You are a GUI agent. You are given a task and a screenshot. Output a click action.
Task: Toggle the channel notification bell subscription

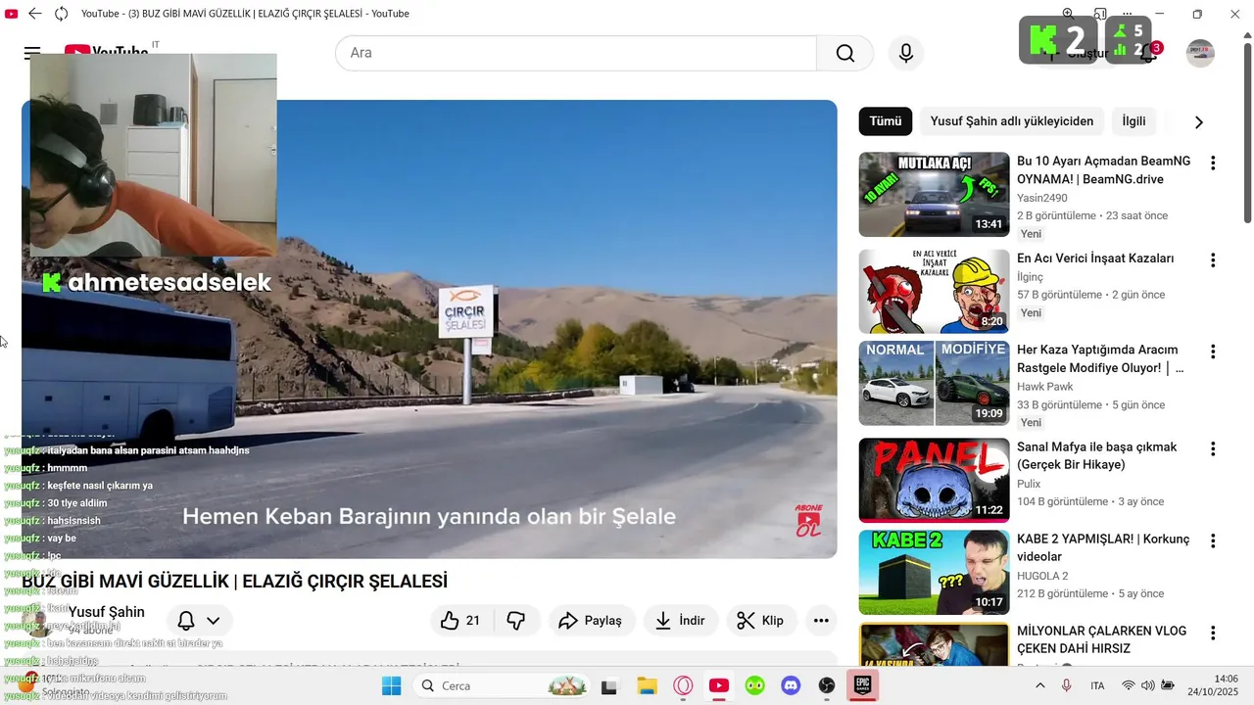(186, 620)
